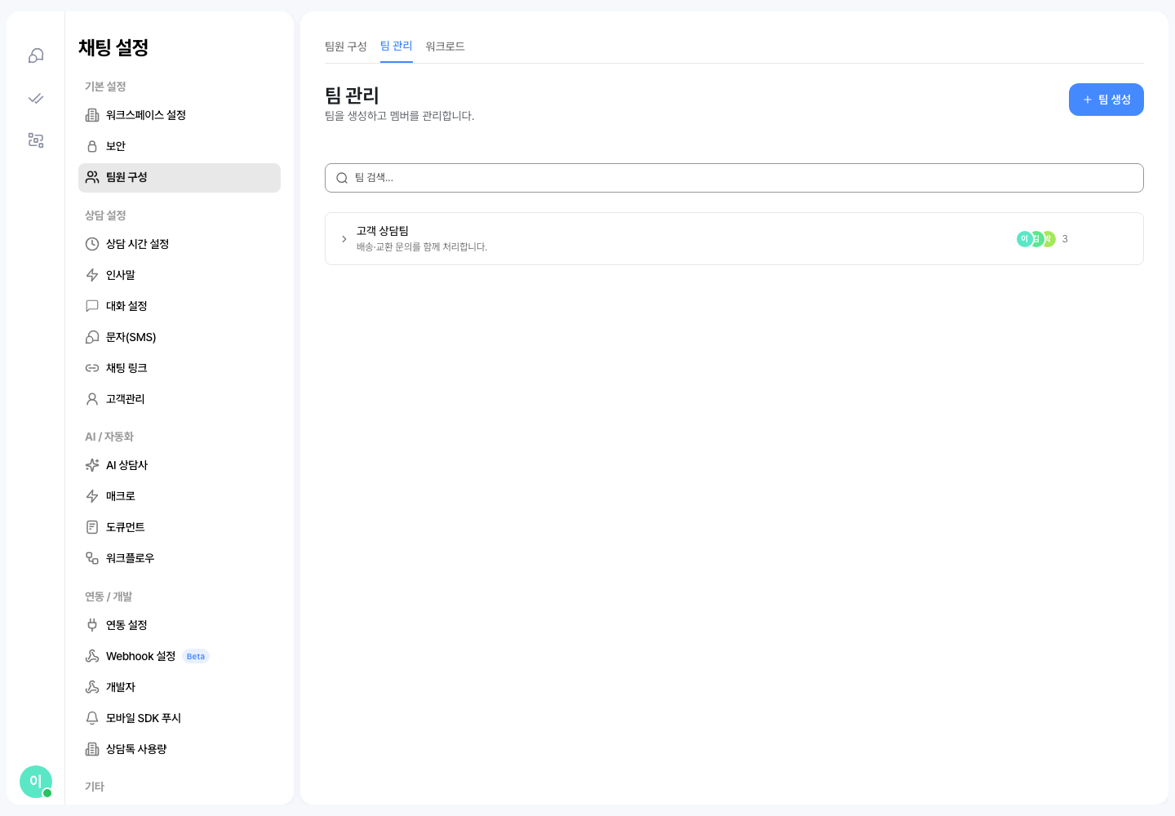Click the bell icon beside 모바일 SDK 푸시

(92, 718)
